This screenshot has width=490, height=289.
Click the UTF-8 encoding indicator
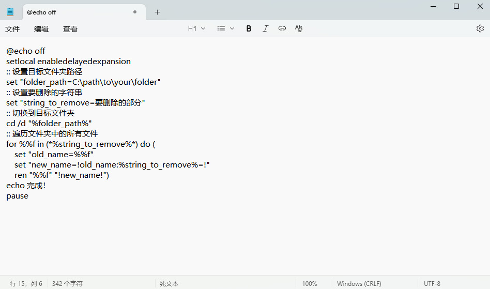(432, 283)
